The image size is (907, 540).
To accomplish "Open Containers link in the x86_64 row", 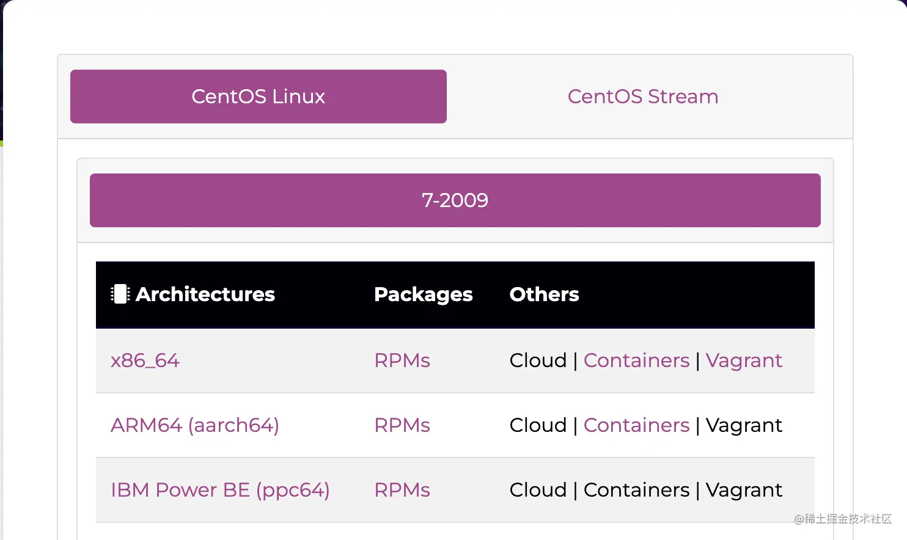I will point(636,360).
